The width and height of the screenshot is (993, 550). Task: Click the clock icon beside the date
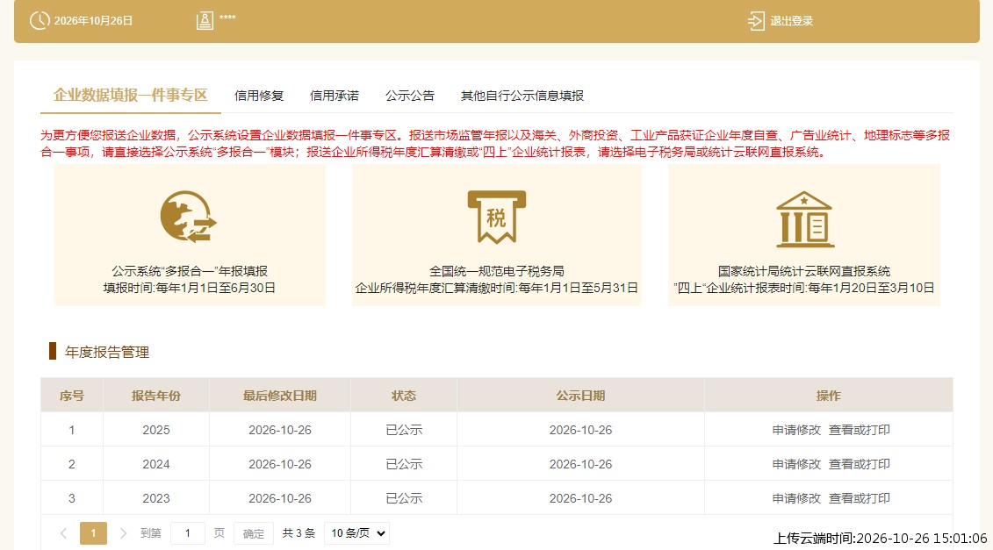(x=40, y=20)
